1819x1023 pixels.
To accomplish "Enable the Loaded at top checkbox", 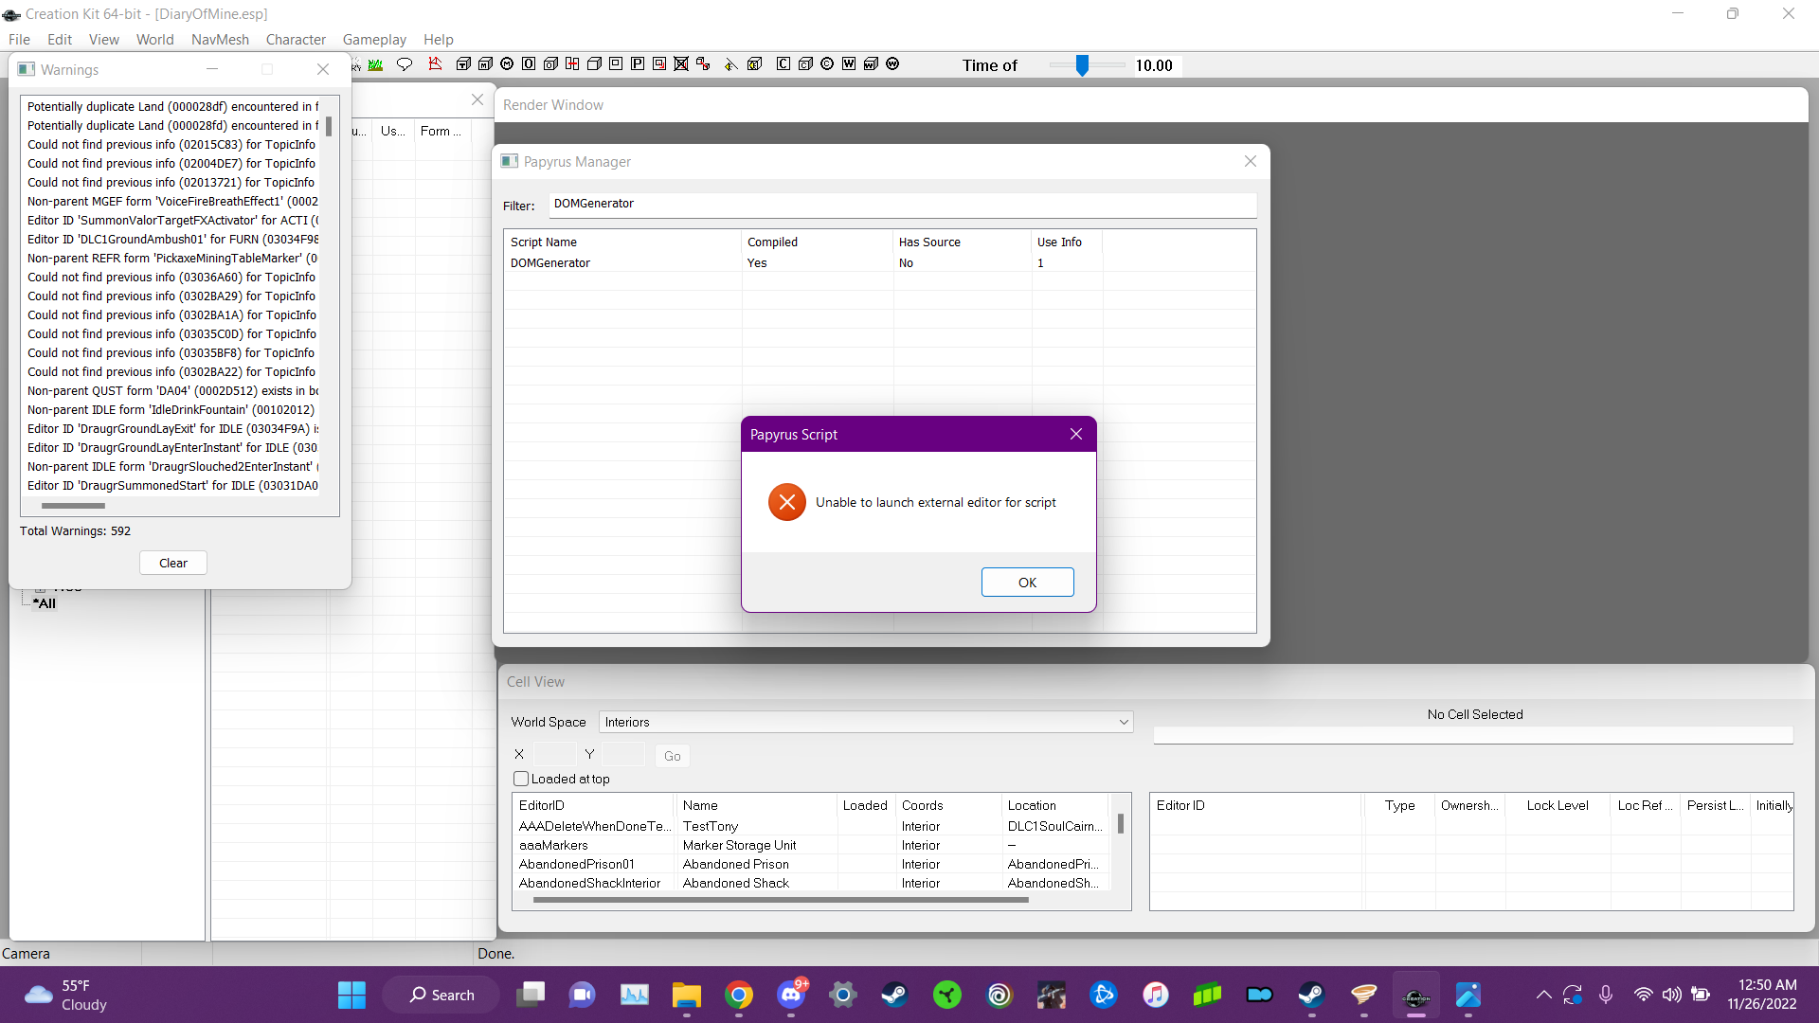I will [521, 779].
